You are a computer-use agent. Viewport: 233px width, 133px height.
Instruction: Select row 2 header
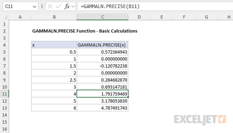[5, 31]
